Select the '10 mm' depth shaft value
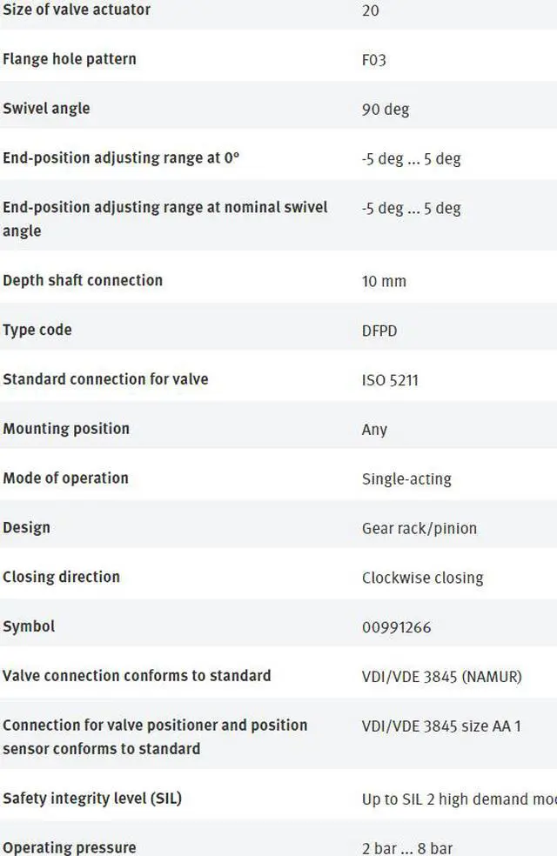Viewport: 557px width, 856px height. coord(384,281)
